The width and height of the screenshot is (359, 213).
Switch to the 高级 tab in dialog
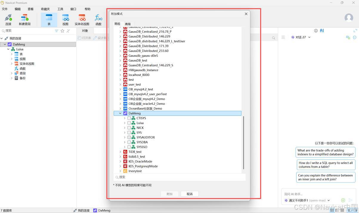pos(128,24)
